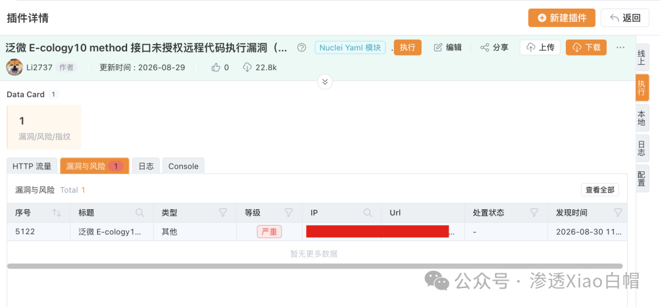Screen dimensions: 660x307
Task: Click the 查看全部 button
Action: coord(600,190)
